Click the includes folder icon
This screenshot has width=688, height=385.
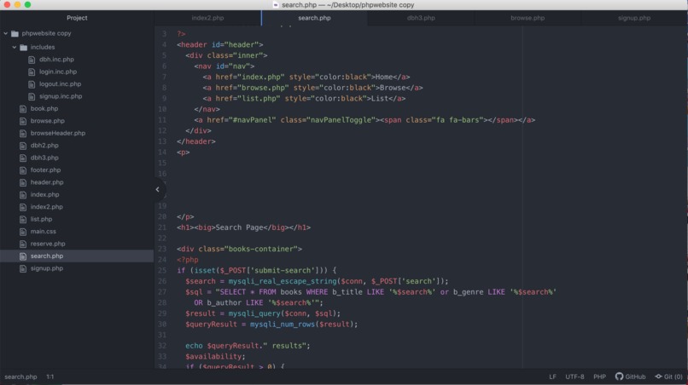tap(24, 47)
